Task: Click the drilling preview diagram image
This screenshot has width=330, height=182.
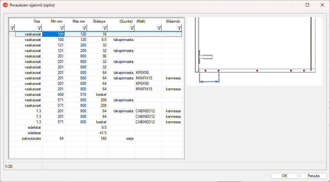Action: tap(255, 51)
